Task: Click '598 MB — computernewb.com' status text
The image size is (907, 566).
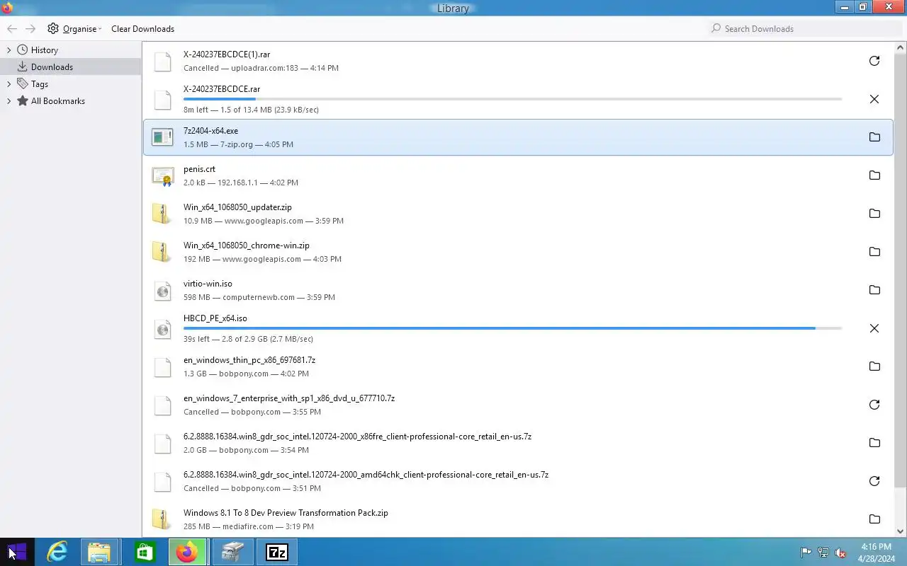Action: (x=259, y=297)
